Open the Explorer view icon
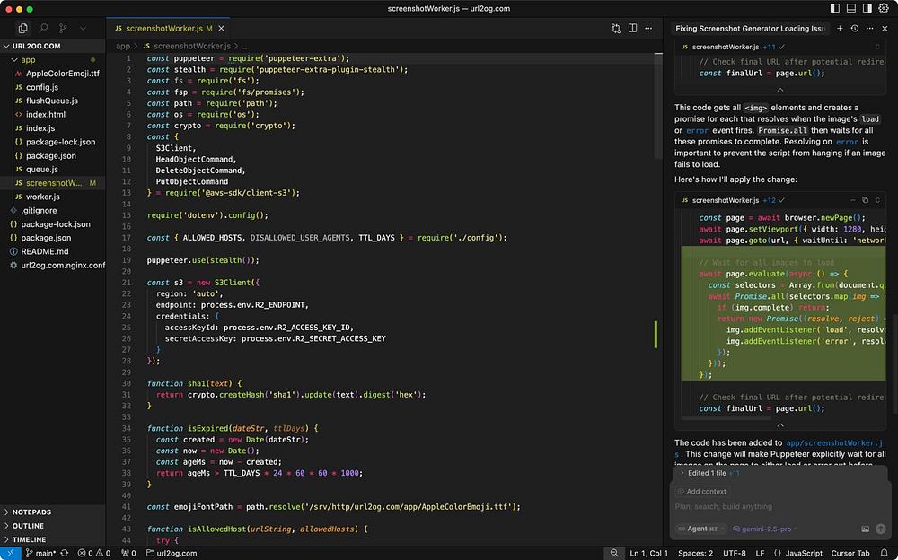 (23, 28)
